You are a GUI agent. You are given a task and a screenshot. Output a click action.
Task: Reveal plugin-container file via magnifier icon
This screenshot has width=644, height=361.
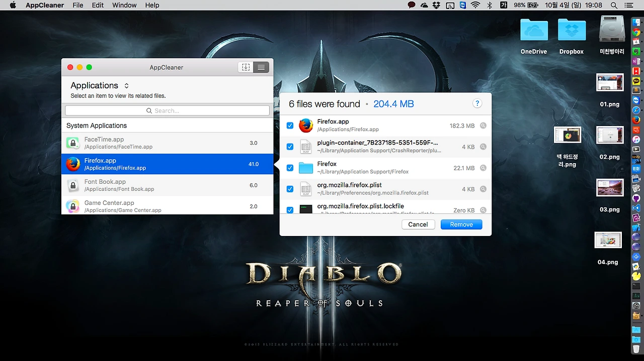tap(483, 147)
